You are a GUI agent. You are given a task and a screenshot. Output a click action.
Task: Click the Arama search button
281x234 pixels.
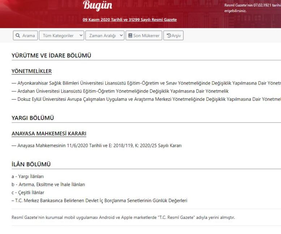(25, 35)
